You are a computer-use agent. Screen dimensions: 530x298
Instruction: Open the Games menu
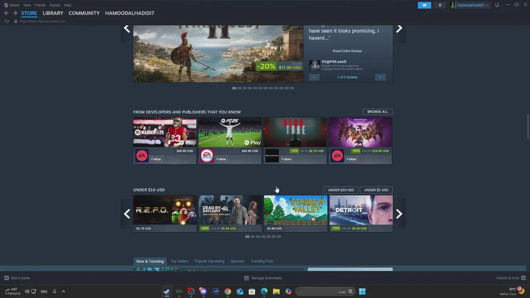pyautogui.click(x=55, y=5)
